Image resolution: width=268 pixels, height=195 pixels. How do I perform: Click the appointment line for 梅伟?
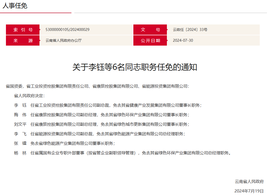[102, 115]
